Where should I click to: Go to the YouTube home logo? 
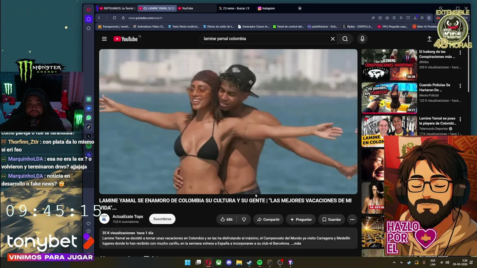pos(126,39)
